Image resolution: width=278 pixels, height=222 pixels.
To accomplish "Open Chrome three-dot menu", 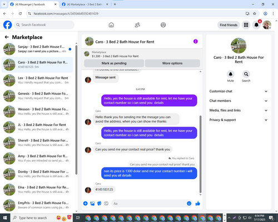I will [x=273, y=13].
